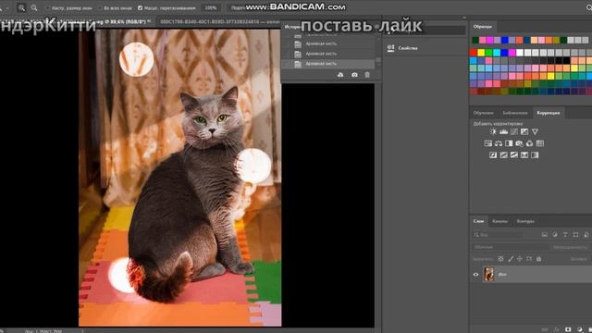Add a Black & White adjustment layer
592x333 pixels.
click(509, 143)
